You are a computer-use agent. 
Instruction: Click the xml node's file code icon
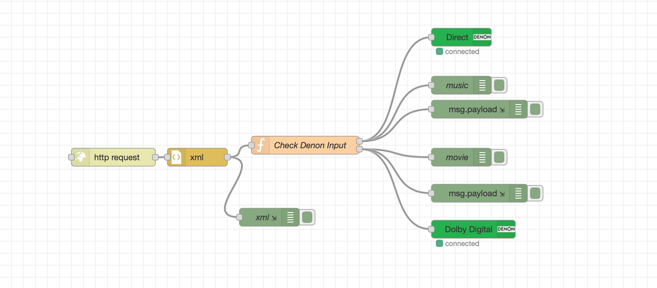(x=176, y=157)
